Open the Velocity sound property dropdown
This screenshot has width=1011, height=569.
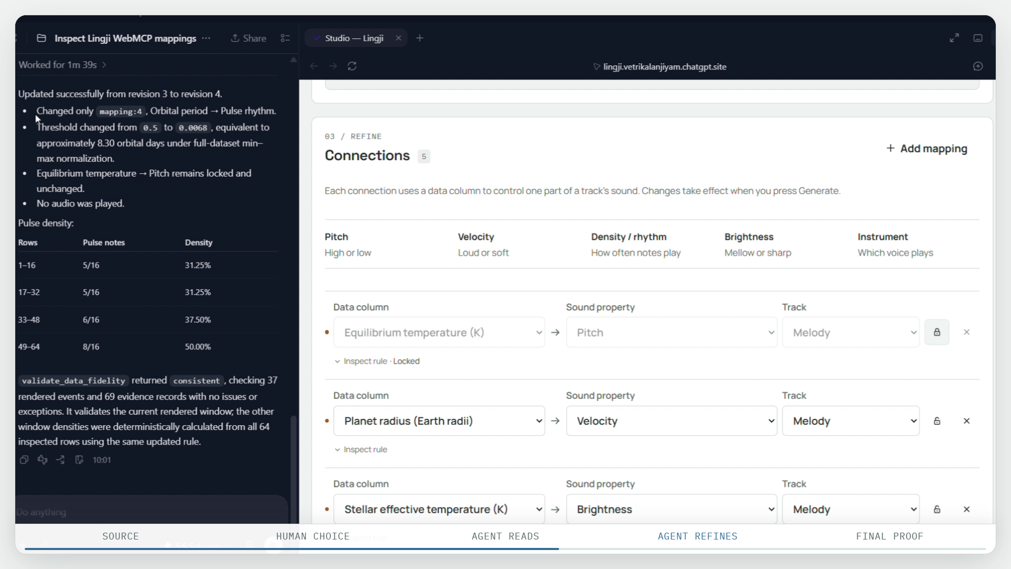[671, 421]
